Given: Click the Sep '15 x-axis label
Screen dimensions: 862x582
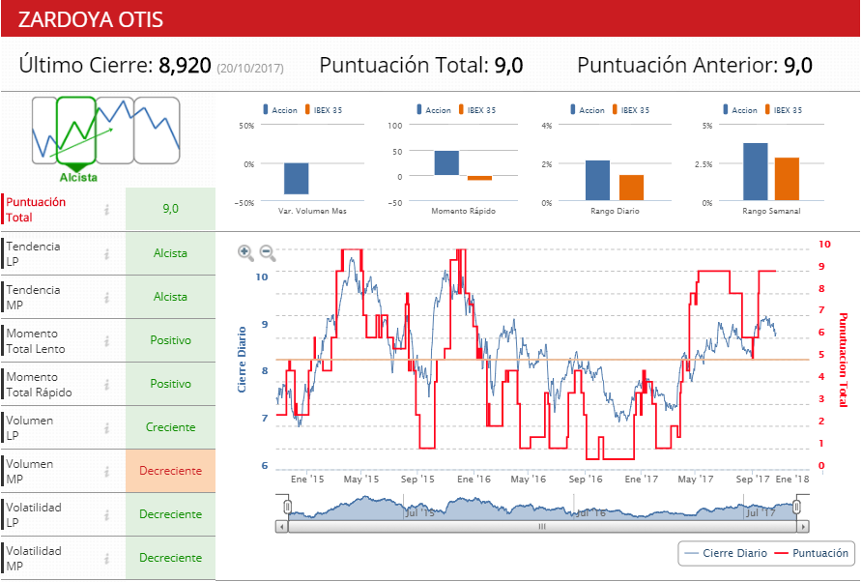Looking at the screenshot, I should 417,480.
